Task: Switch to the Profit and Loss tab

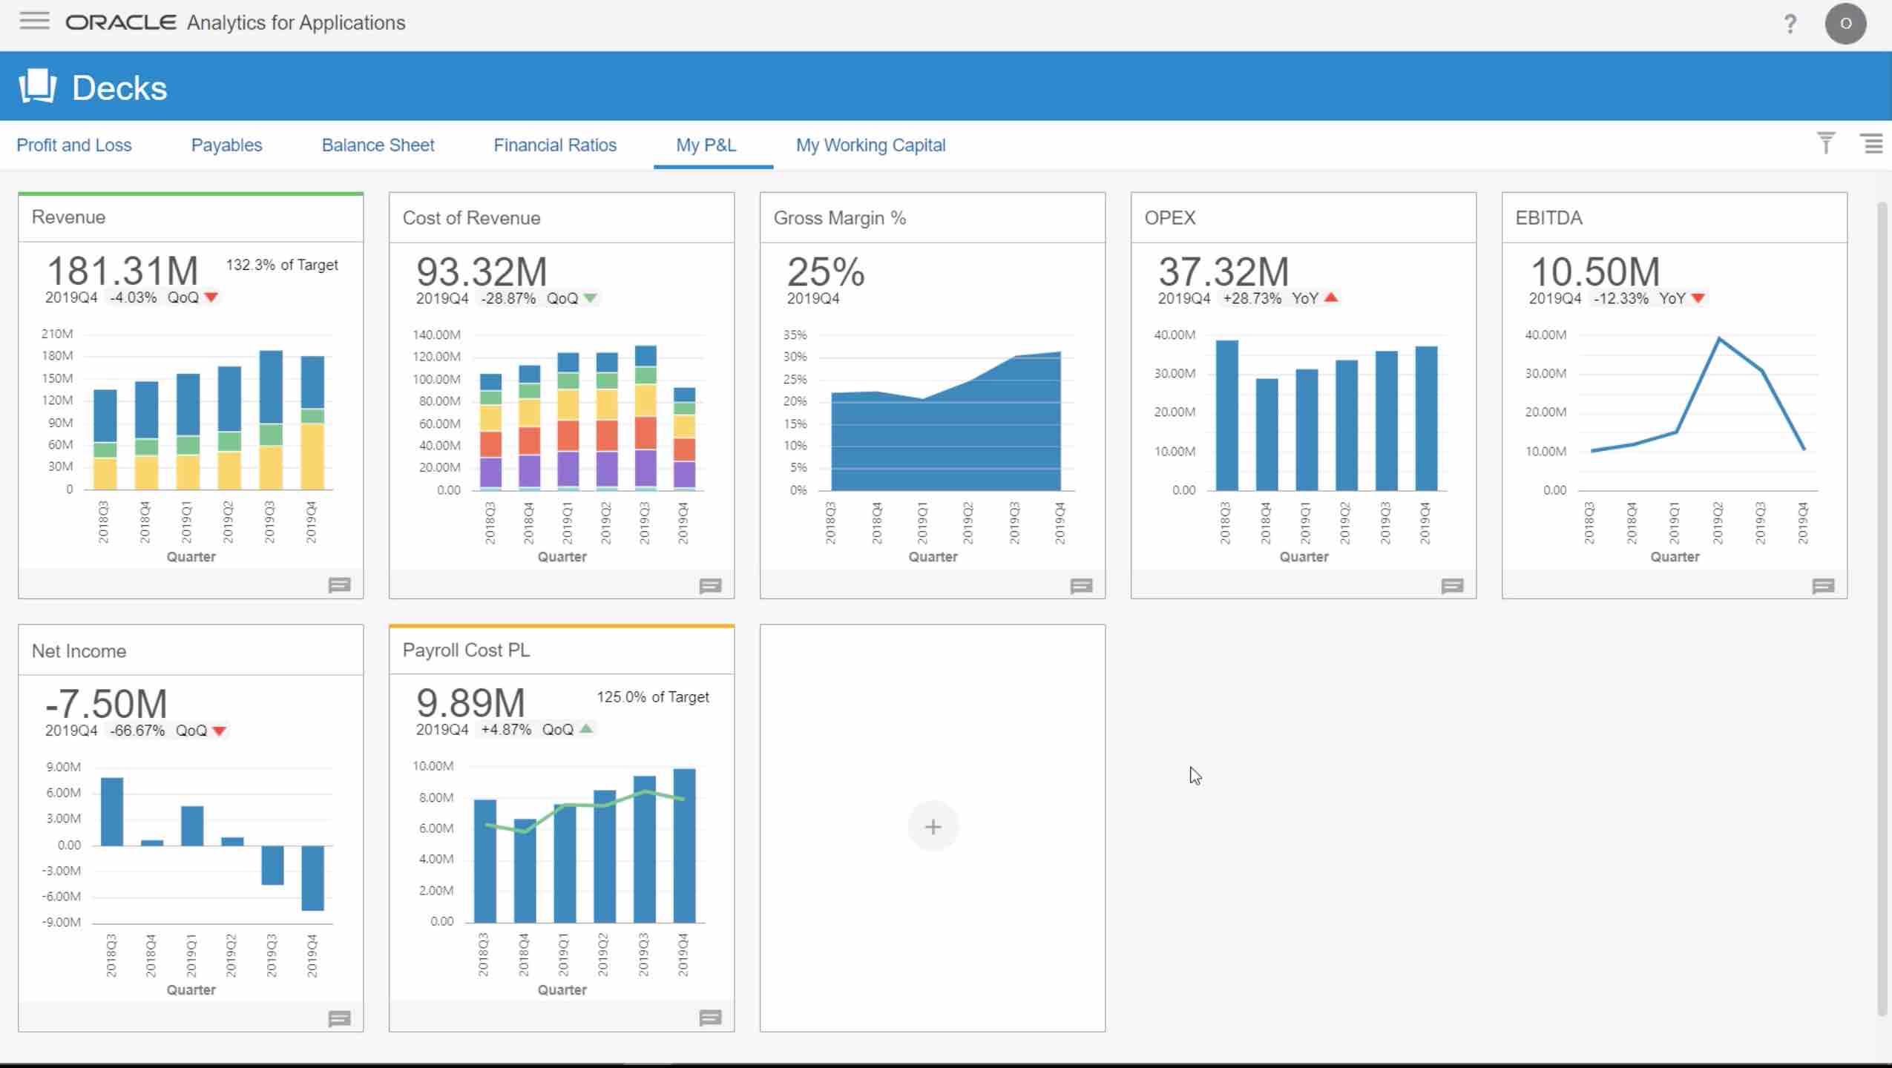Action: coord(74,145)
